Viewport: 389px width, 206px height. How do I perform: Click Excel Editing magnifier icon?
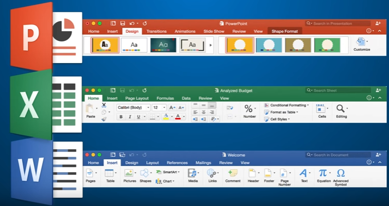341,108
